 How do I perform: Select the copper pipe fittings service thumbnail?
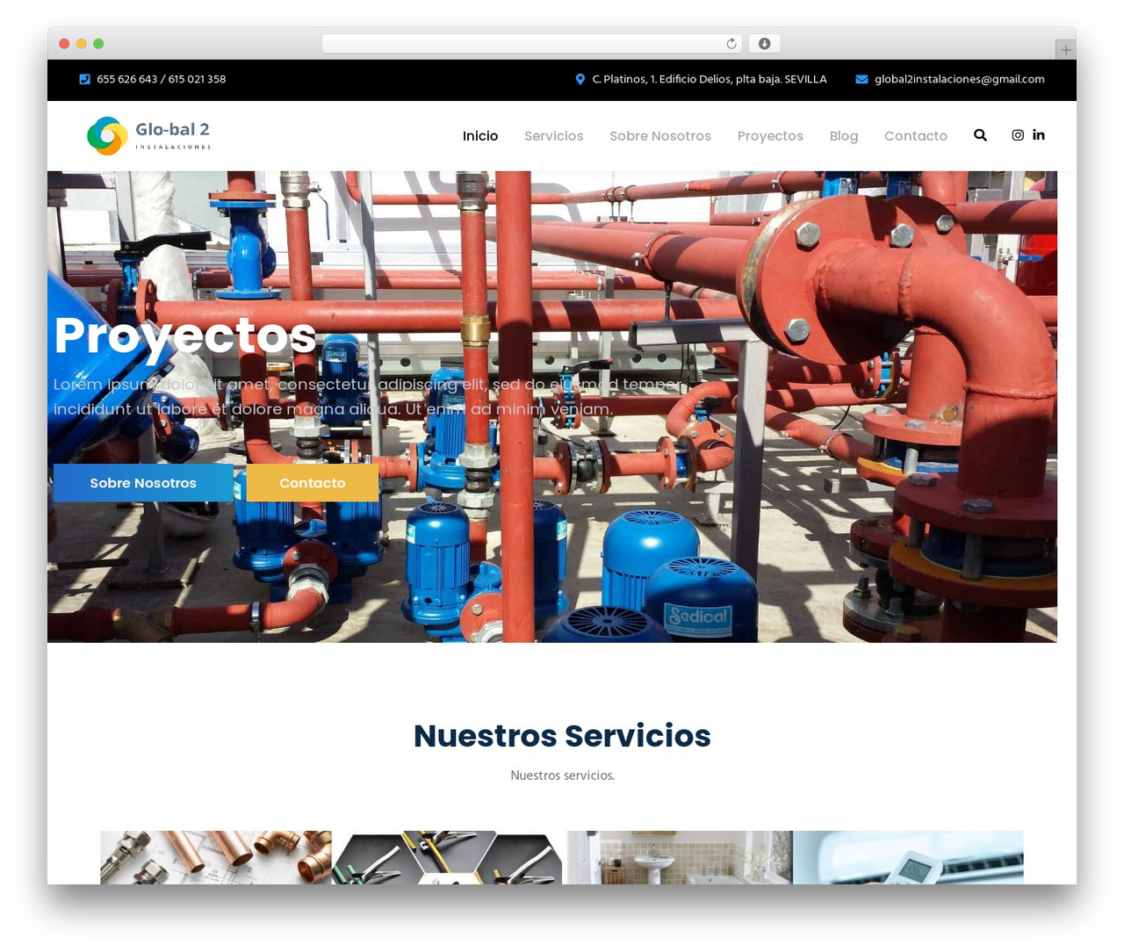pos(216,857)
